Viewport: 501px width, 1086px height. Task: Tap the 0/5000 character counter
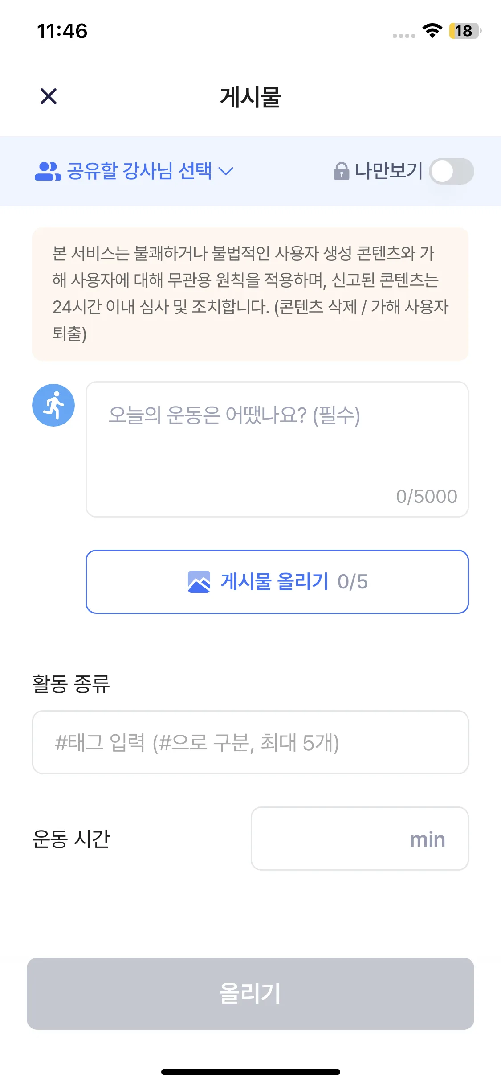(x=426, y=496)
